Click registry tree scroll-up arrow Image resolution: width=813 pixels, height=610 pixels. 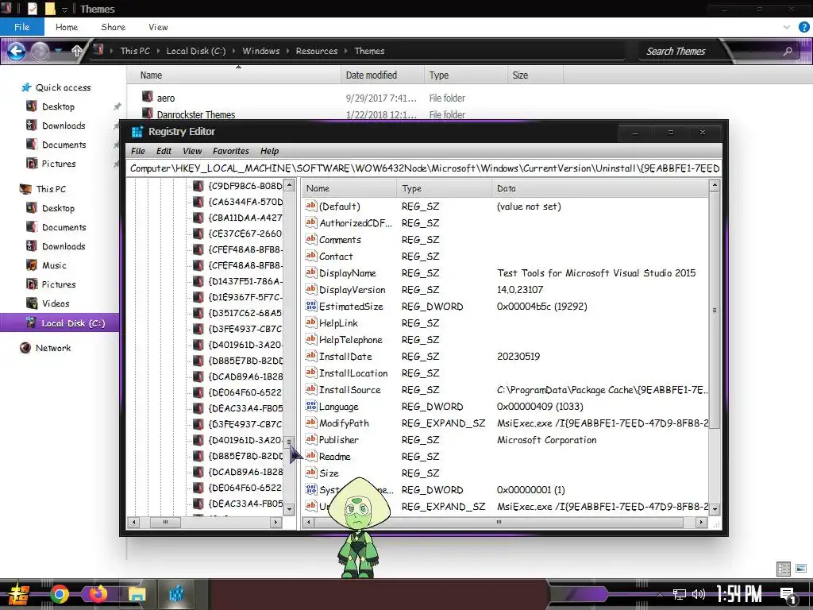point(289,185)
